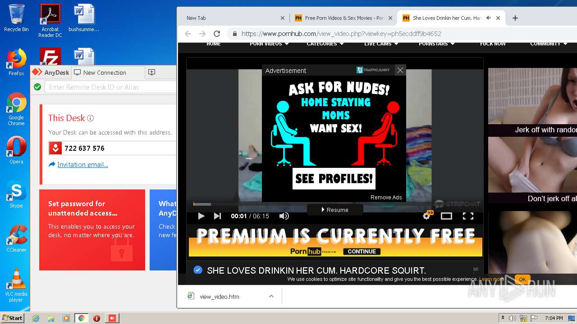The width and height of the screenshot is (577, 324).
Task: Open the Recycle Bin desktop icon
Action: [x=16, y=18]
